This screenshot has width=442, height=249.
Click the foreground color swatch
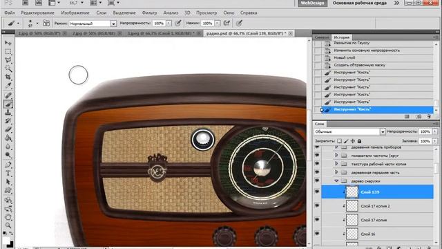click(x=6, y=241)
